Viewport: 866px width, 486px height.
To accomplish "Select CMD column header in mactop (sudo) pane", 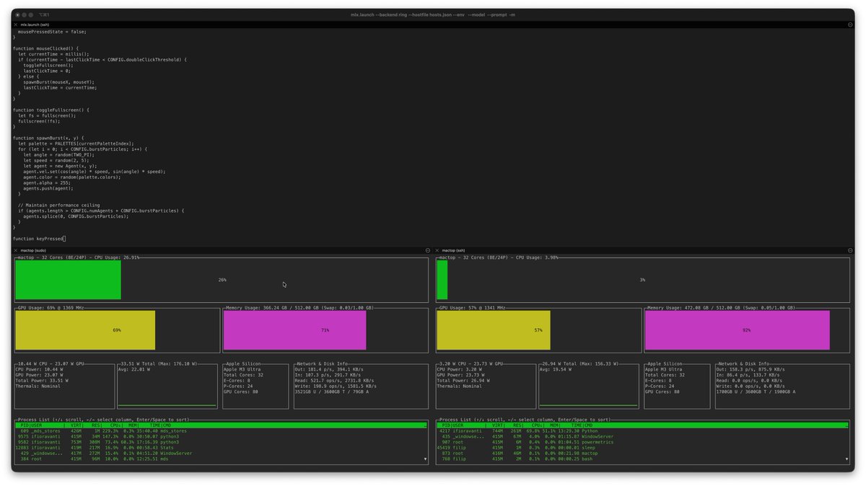I will 167,425.
